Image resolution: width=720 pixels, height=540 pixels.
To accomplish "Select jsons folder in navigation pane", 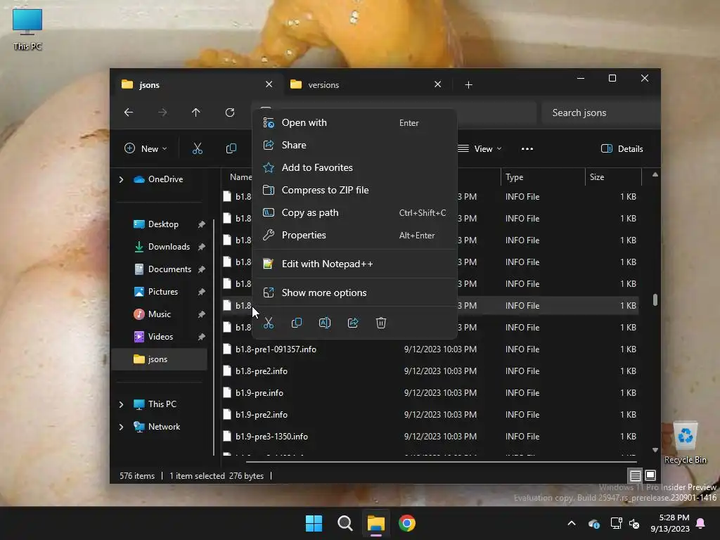I will coord(160,359).
